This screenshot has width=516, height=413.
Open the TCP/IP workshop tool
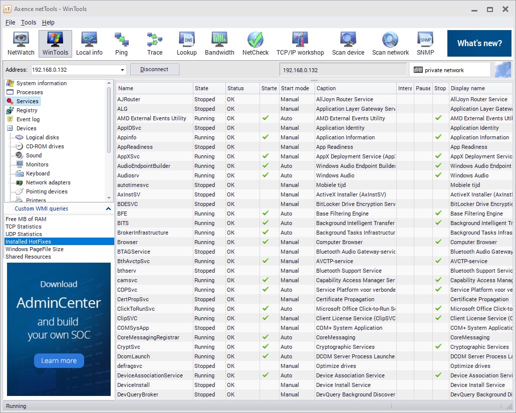pyautogui.click(x=300, y=44)
